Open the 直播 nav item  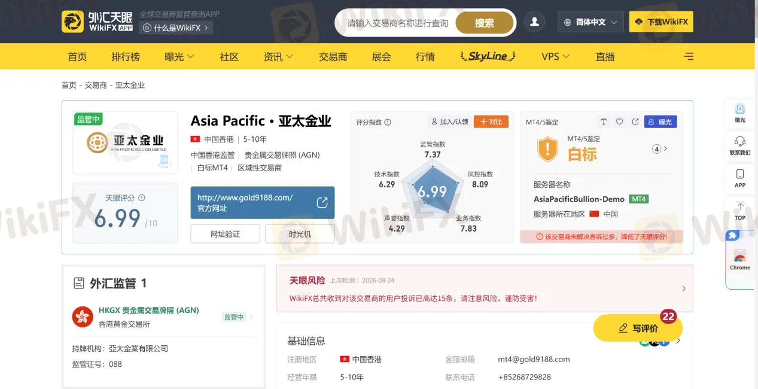[x=605, y=56]
